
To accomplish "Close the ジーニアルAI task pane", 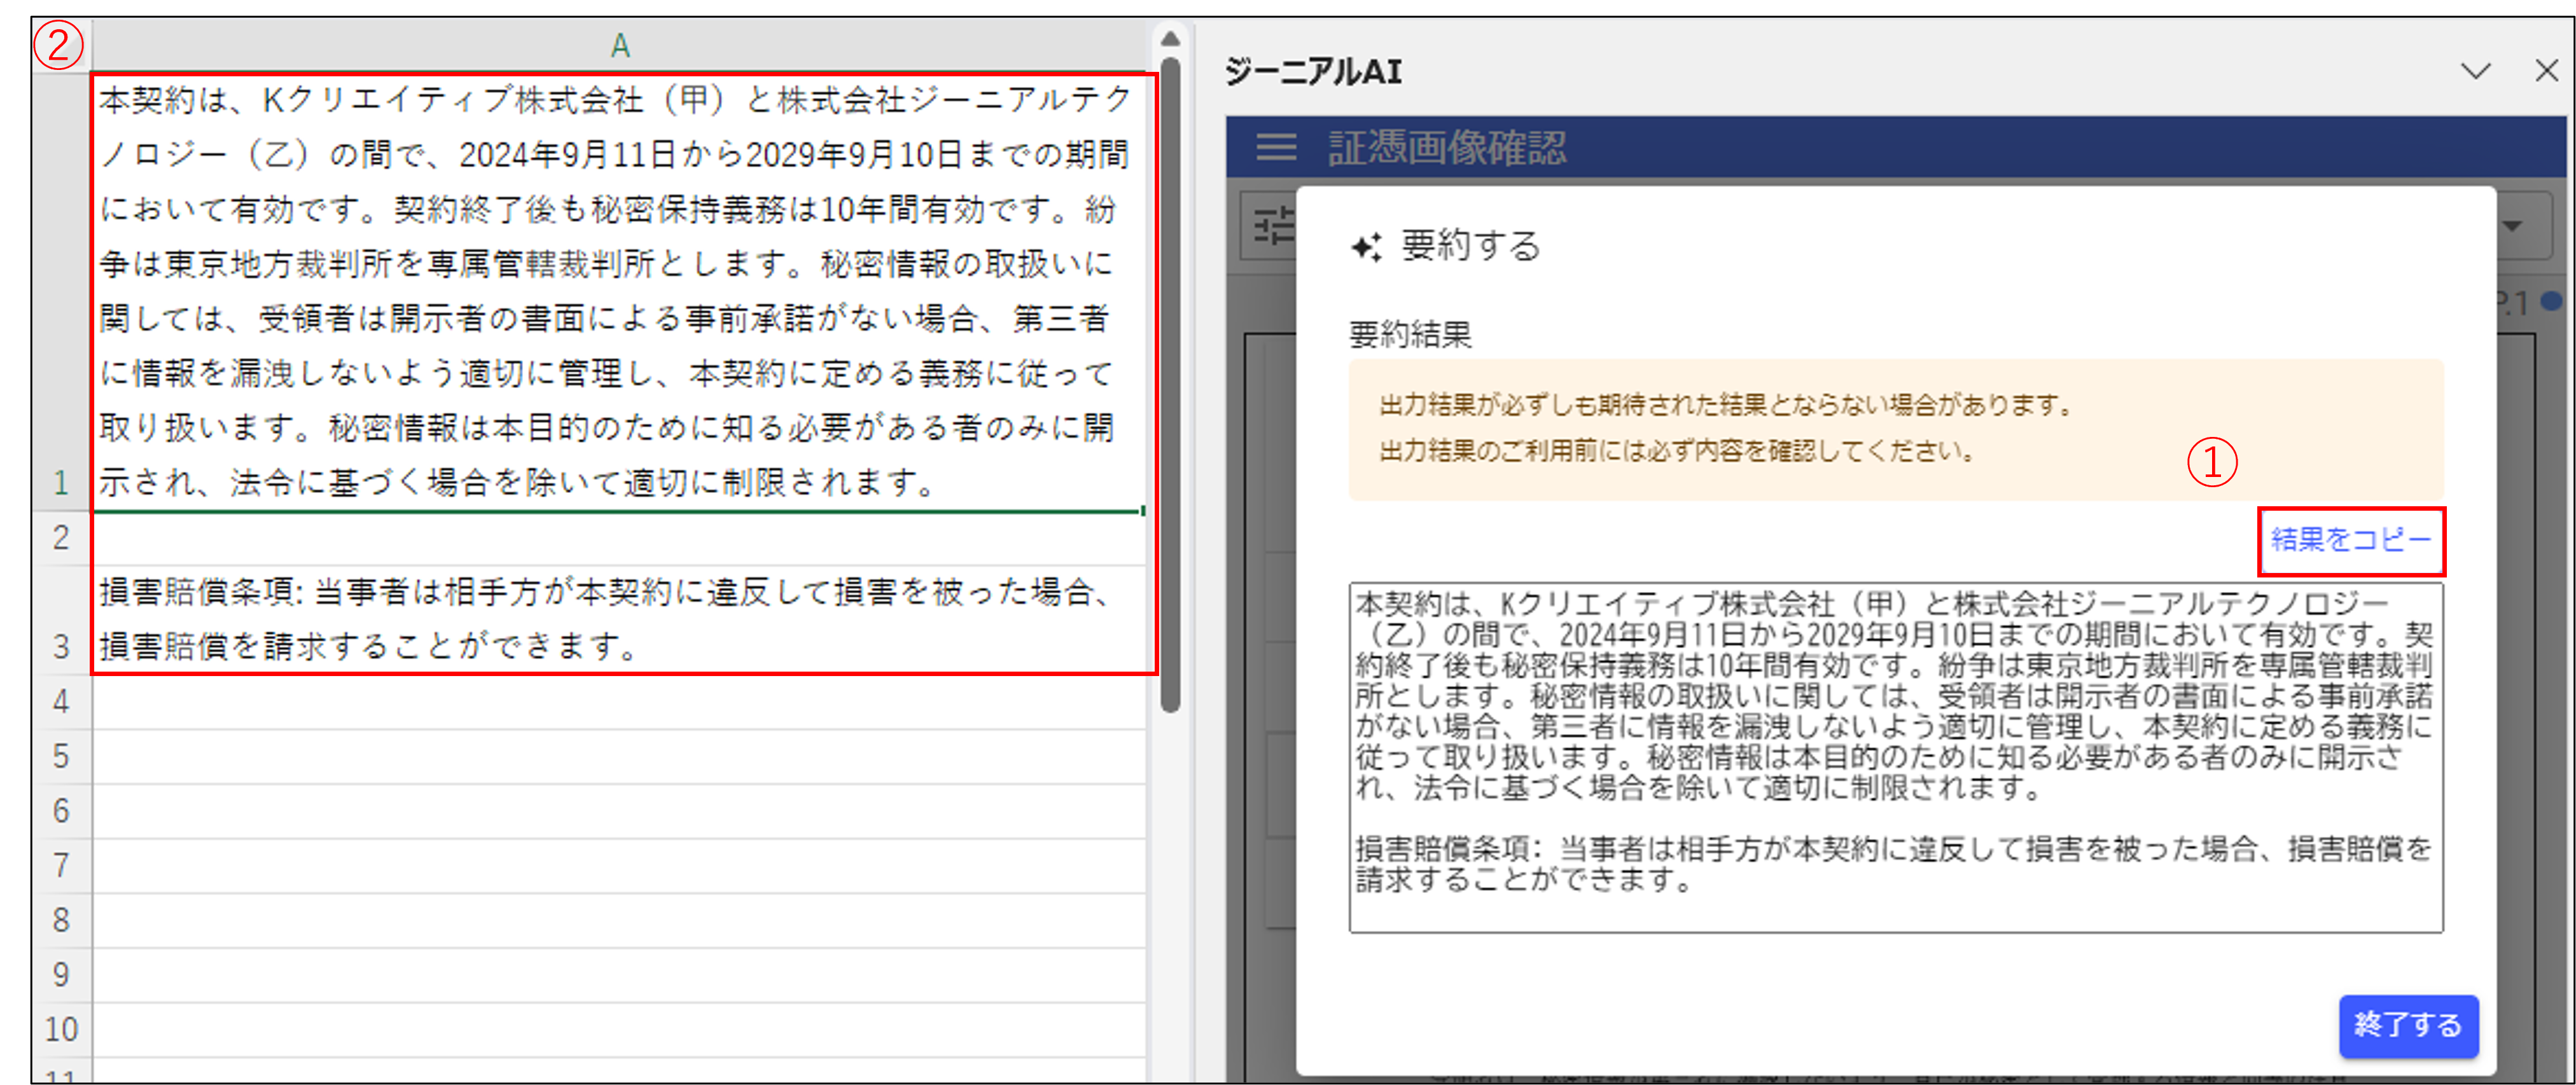I will coord(2546,71).
